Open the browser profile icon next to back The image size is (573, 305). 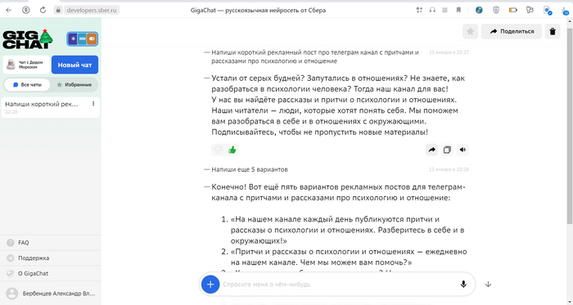coord(25,10)
